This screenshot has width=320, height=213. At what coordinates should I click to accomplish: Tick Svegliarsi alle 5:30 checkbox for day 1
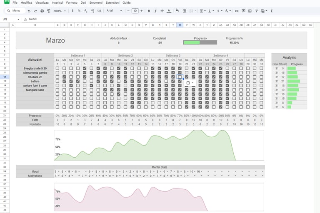coord(57,68)
